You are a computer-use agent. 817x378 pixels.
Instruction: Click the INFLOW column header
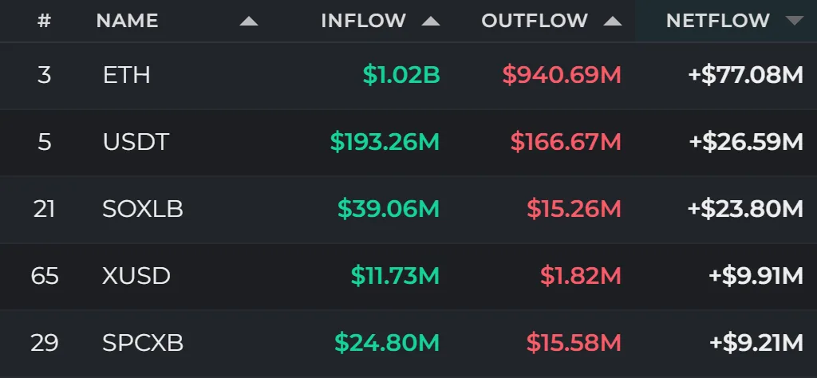[x=363, y=21]
